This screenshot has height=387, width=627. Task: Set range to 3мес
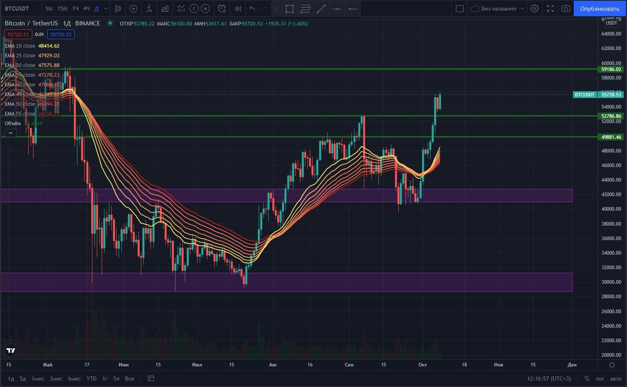(x=56, y=378)
